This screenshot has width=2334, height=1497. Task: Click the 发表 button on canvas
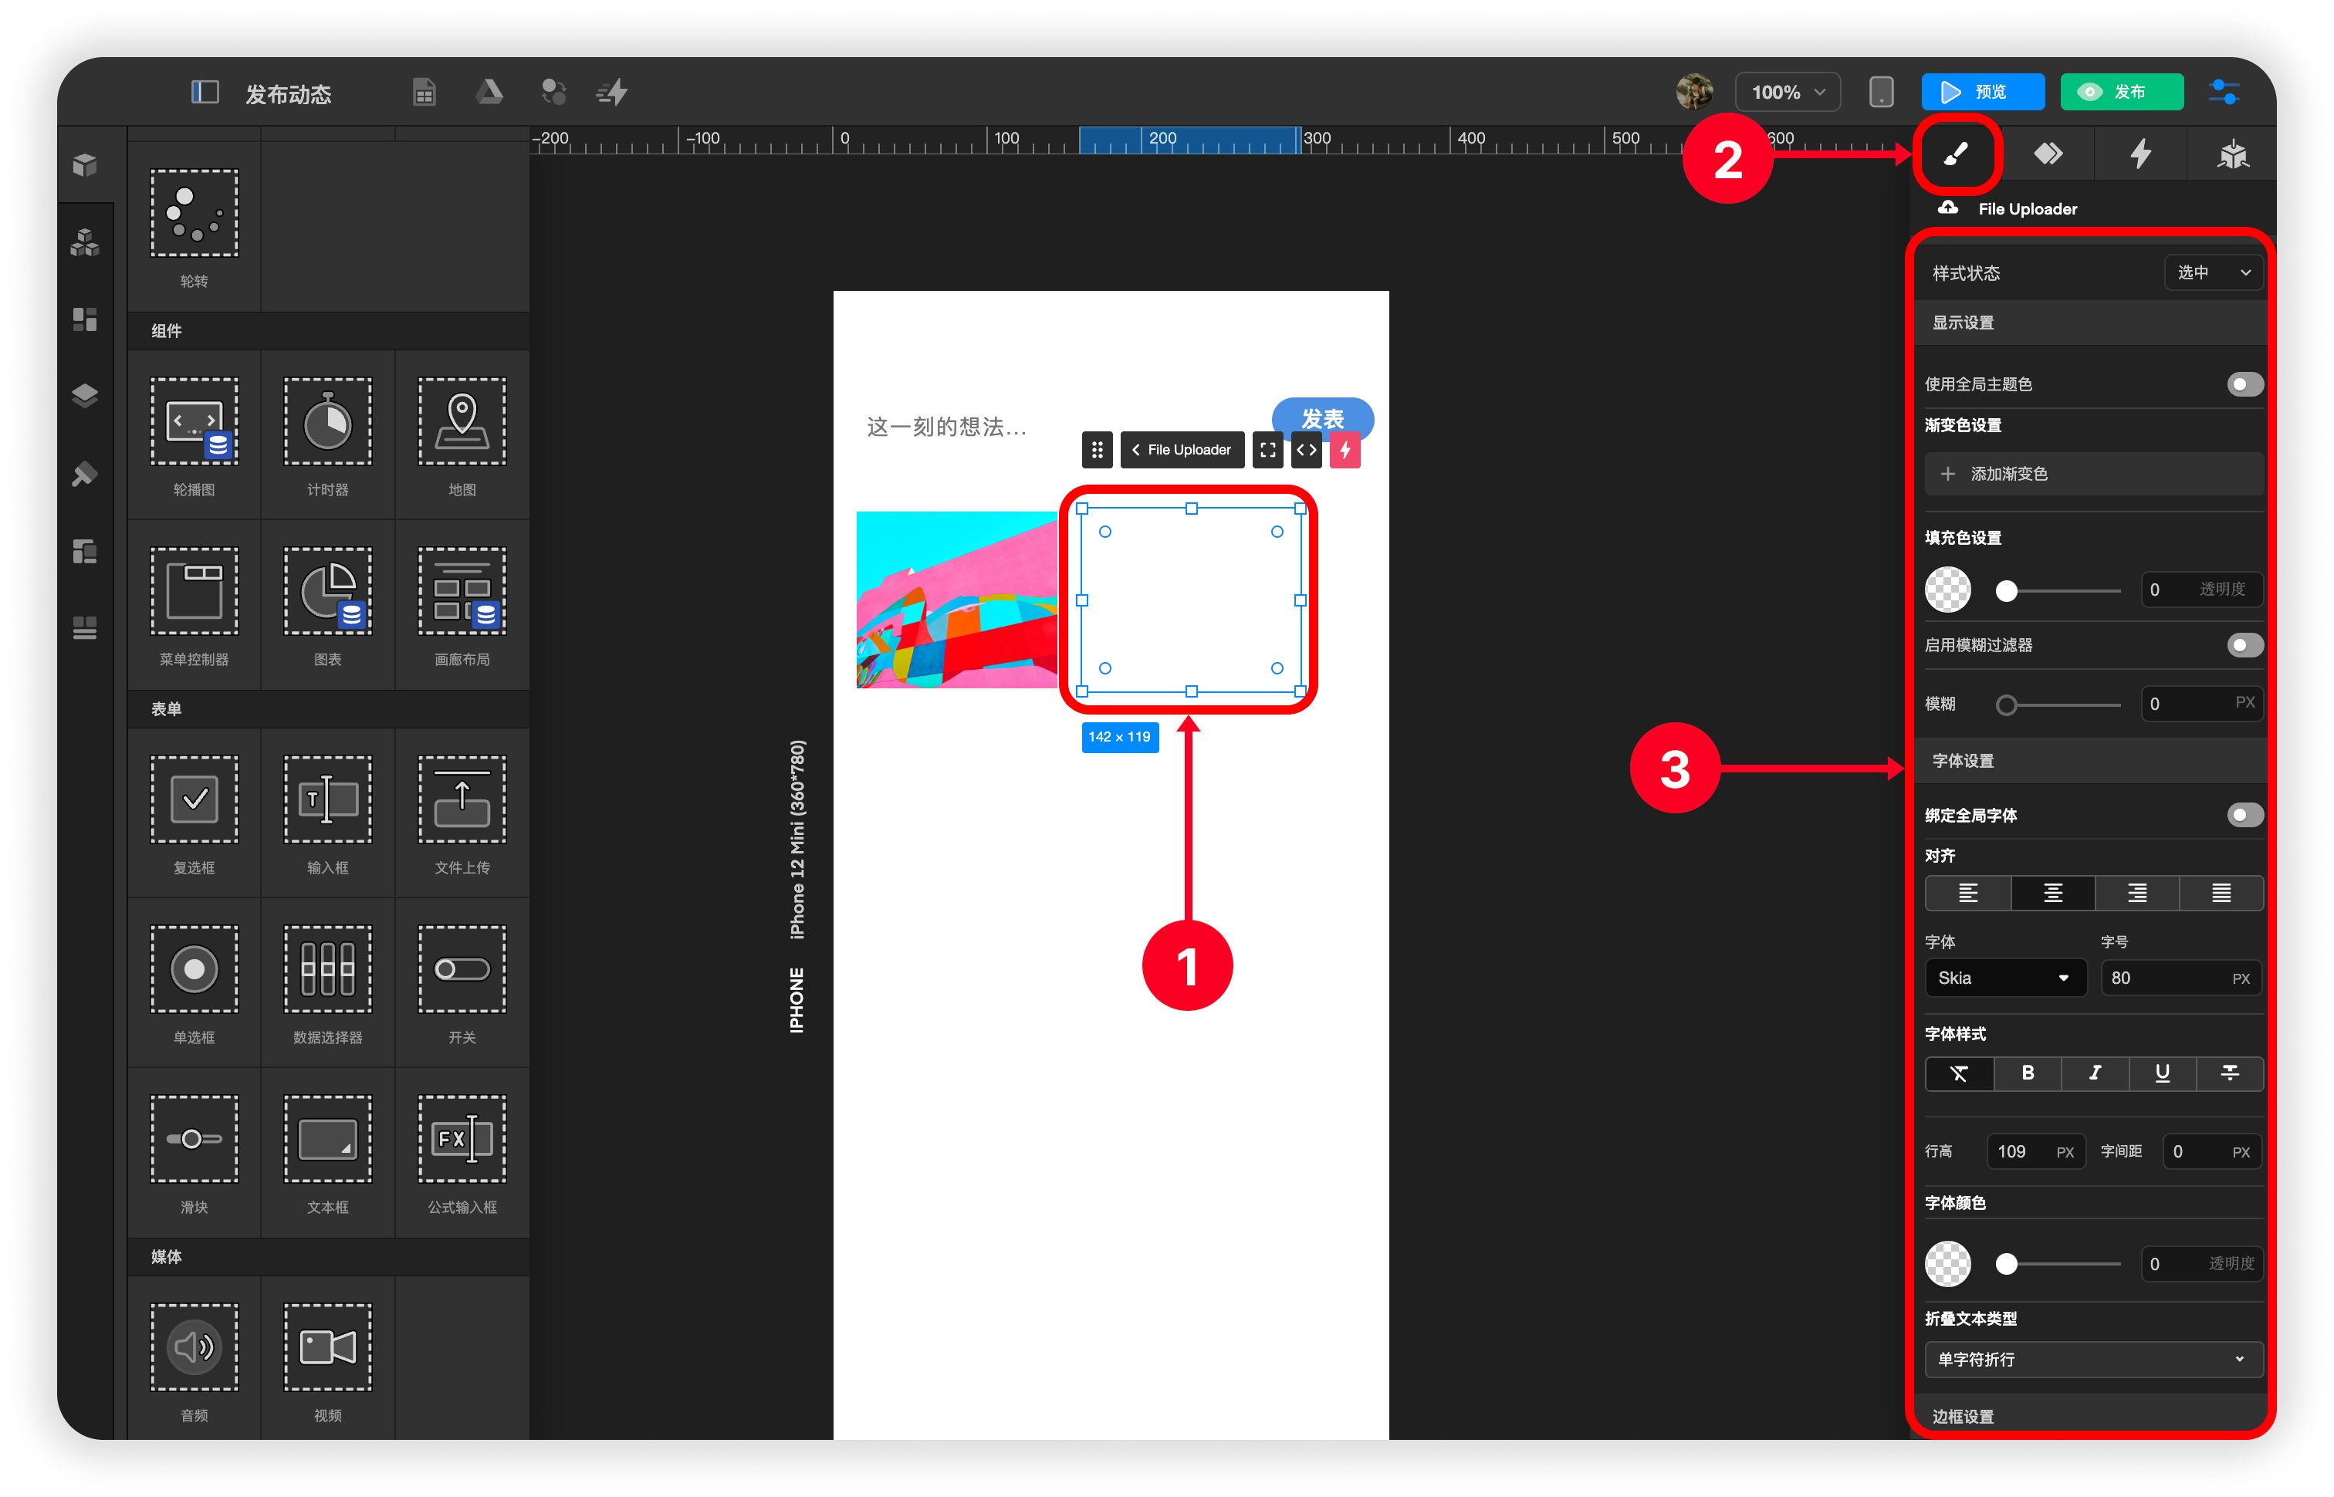tap(1322, 418)
